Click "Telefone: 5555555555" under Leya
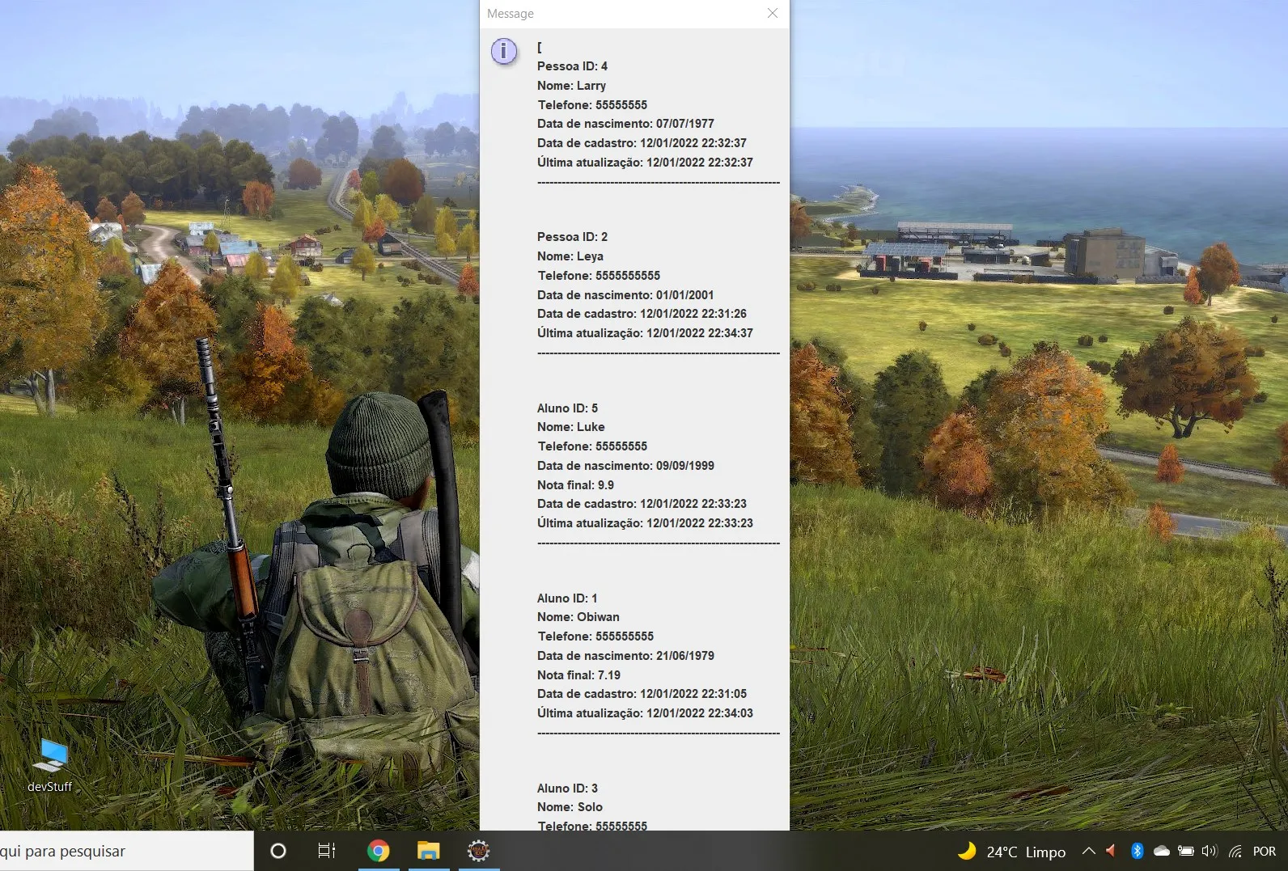 pyautogui.click(x=600, y=276)
